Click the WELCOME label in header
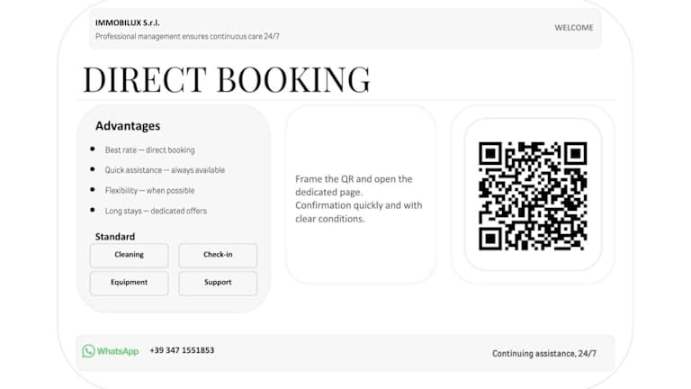 (573, 28)
